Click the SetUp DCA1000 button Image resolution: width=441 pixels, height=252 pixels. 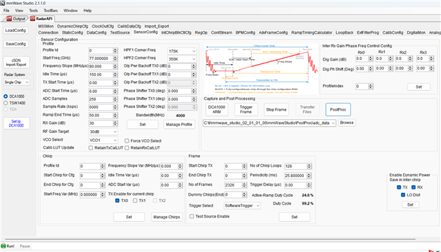(x=17, y=123)
